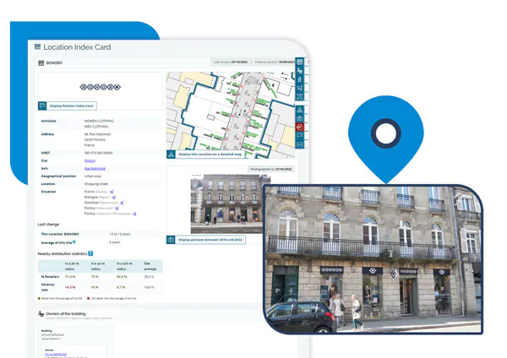Click the camera icon beside Display pictures
507x358 pixels.
pos(171,240)
